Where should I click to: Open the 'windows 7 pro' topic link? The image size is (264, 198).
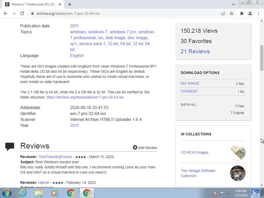pyautogui.click(x=123, y=32)
